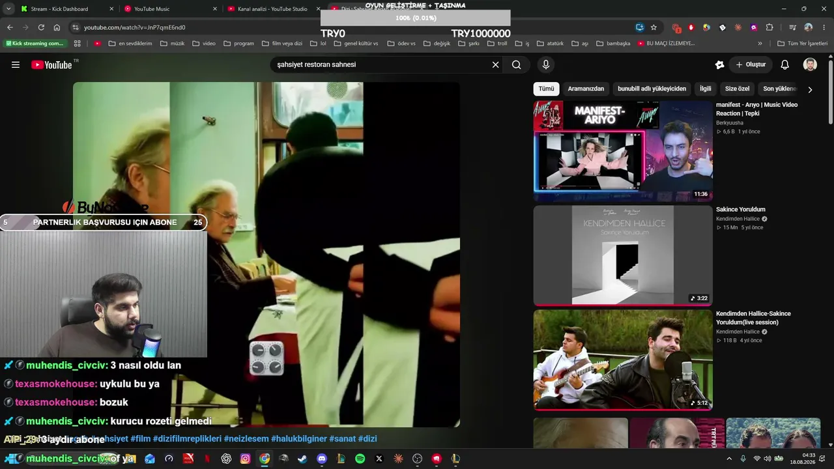Go back with the browser back arrow
Image resolution: width=834 pixels, height=469 pixels.
[x=10, y=27]
